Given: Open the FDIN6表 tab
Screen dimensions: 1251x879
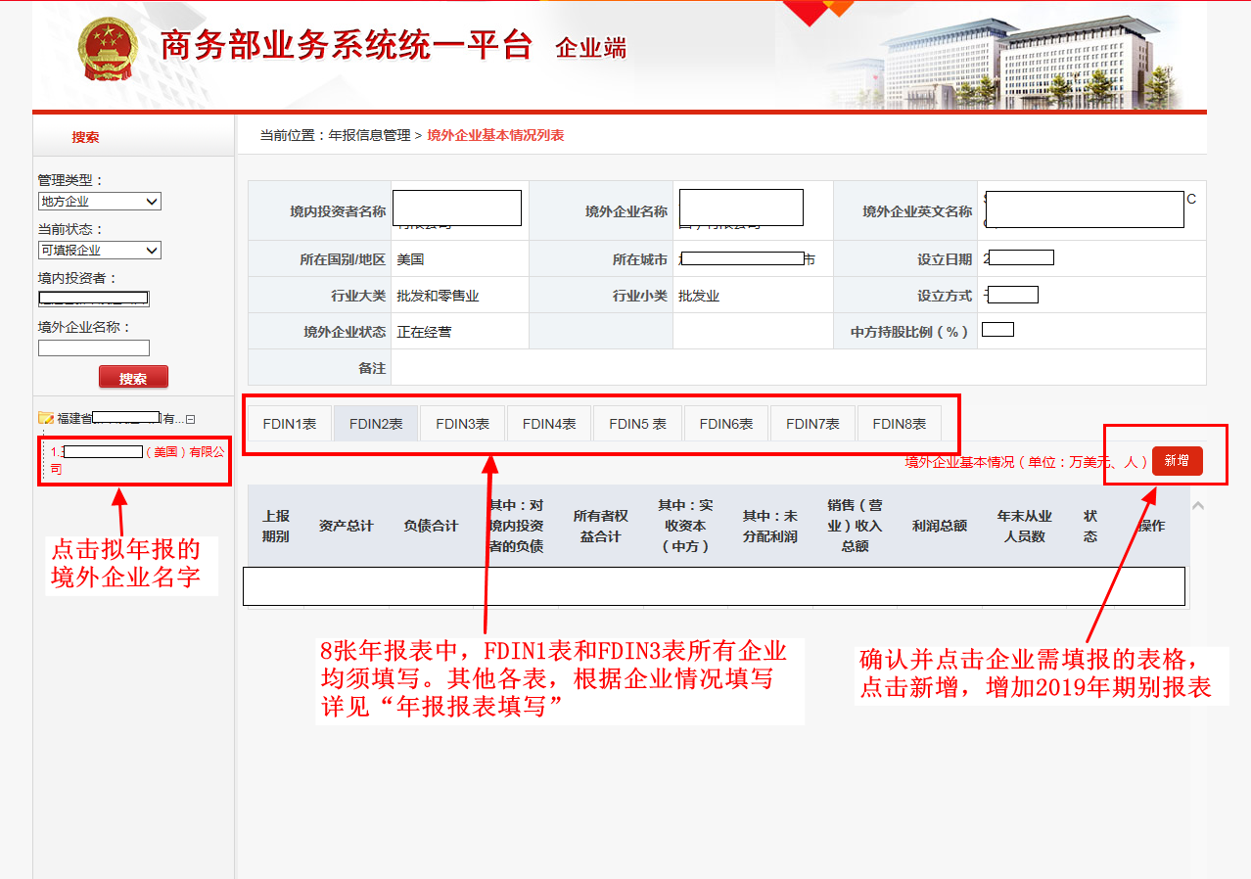Looking at the screenshot, I should coord(725,424).
